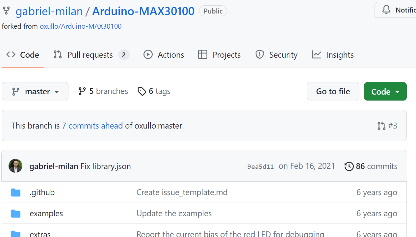Screen dimensions: 416x237
Task: Click the repository fork icon
Action: [x=6, y=10]
